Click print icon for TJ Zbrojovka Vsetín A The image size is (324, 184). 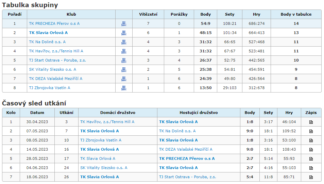coord(124,88)
